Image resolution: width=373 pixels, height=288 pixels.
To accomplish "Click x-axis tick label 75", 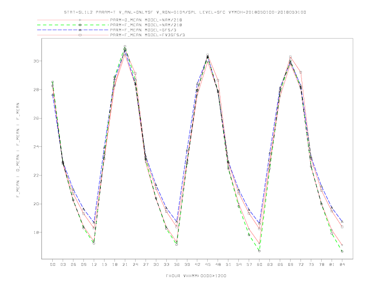I will click(x=311, y=264).
